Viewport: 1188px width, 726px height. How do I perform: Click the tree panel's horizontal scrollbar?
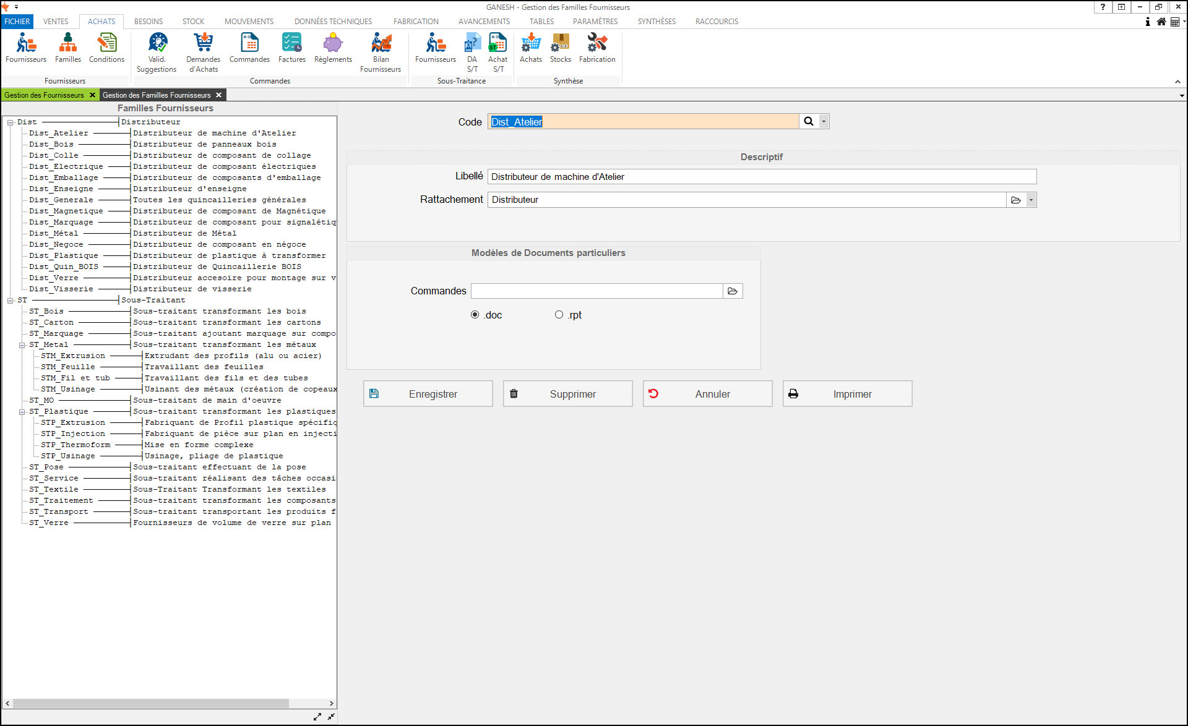pyautogui.click(x=151, y=704)
